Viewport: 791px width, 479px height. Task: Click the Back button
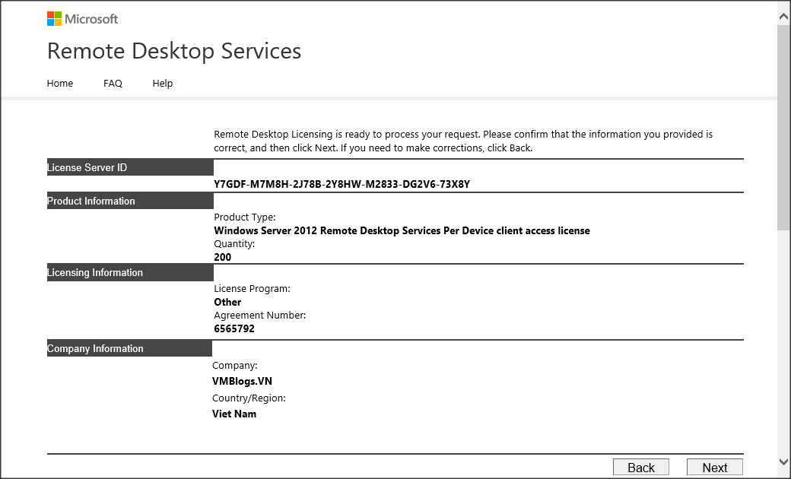coord(640,468)
